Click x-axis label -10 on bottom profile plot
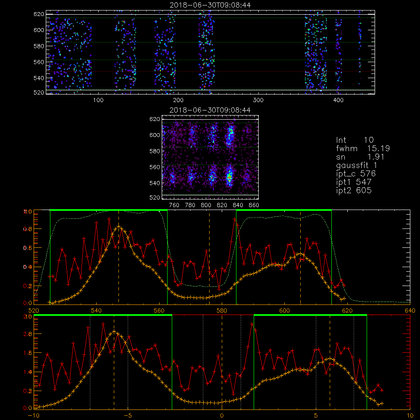 coord(34,415)
